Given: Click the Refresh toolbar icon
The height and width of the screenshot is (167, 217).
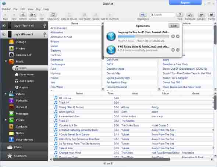Looking at the screenshot, I should point(23,15).
